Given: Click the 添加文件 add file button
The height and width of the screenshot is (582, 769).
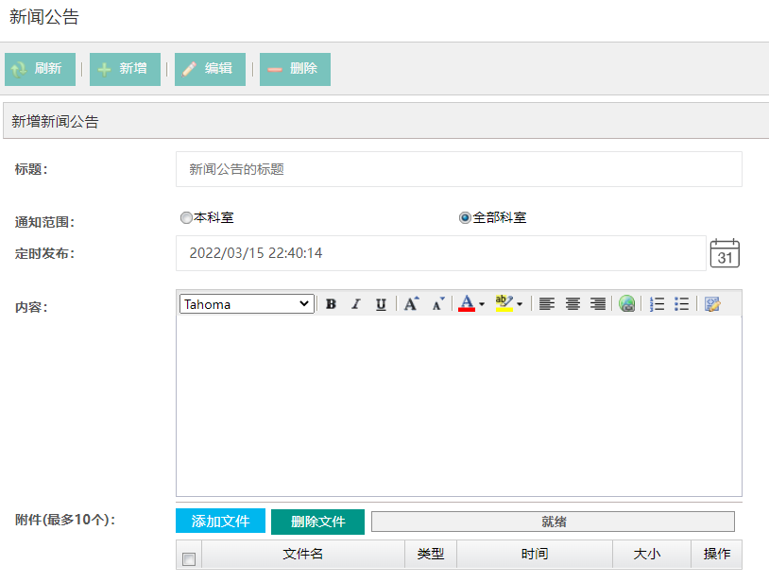Looking at the screenshot, I should [x=220, y=521].
